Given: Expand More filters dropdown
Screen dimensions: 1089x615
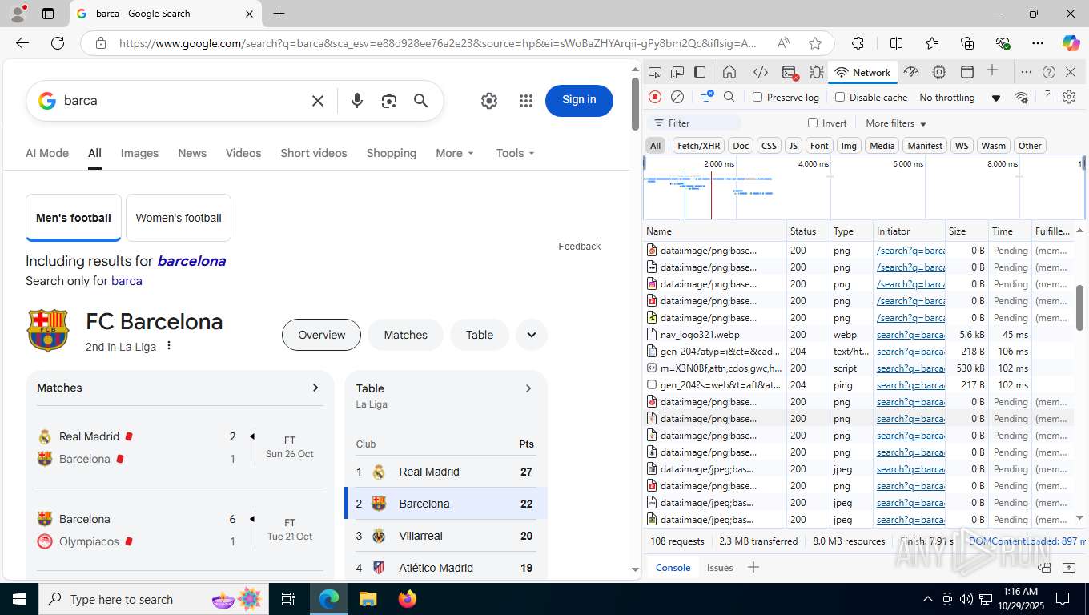Looking at the screenshot, I should click(896, 123).
